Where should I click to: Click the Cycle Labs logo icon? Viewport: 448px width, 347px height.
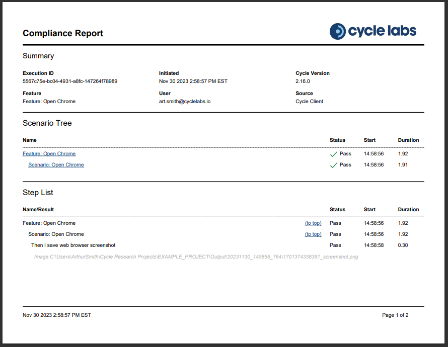tap(338, 31)
